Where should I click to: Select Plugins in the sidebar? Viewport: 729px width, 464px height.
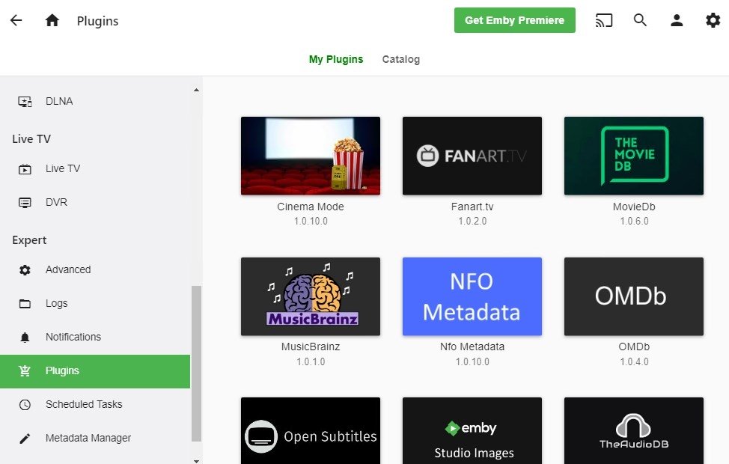(x=95, y=371)
